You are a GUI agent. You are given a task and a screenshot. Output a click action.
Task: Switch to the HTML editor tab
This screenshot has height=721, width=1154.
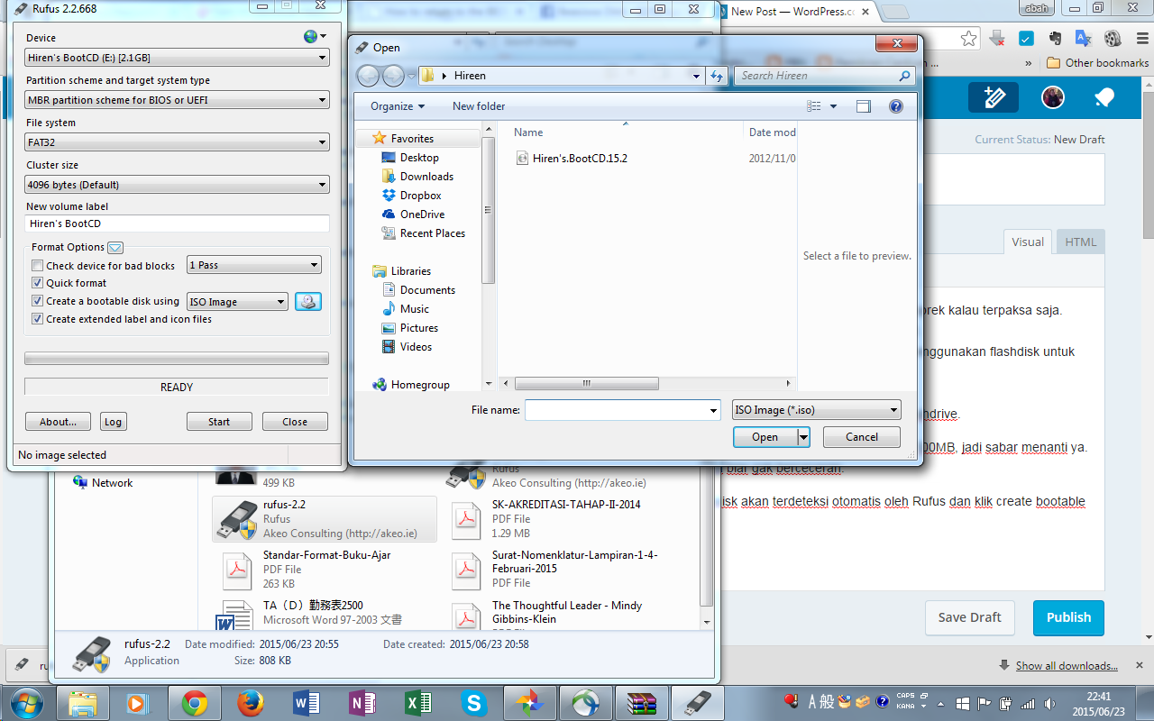[x=1080, y=242]
